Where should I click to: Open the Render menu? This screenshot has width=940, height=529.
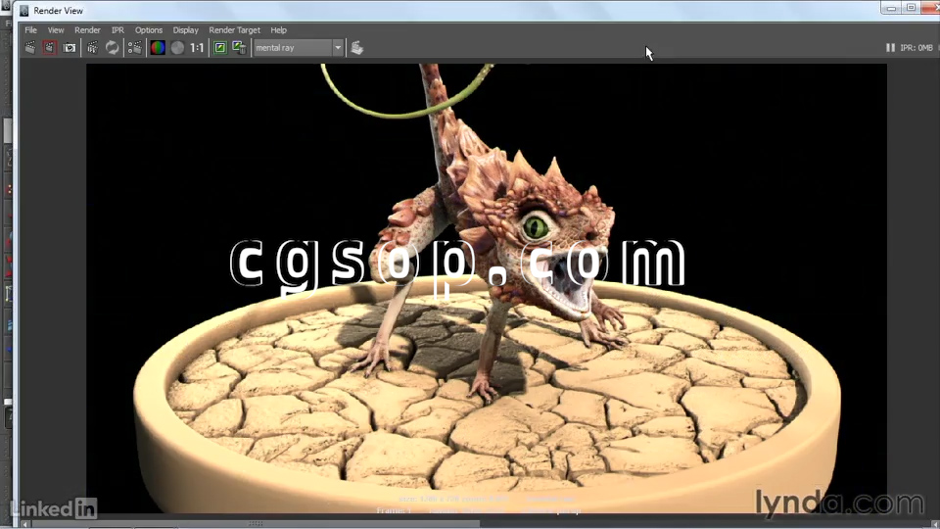coord(87,30)
